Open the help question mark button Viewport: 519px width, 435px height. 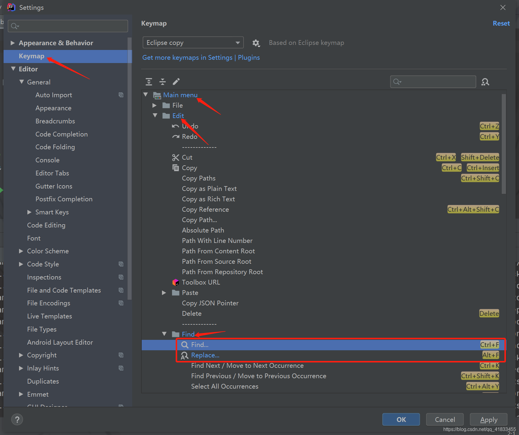pos(17,420)
